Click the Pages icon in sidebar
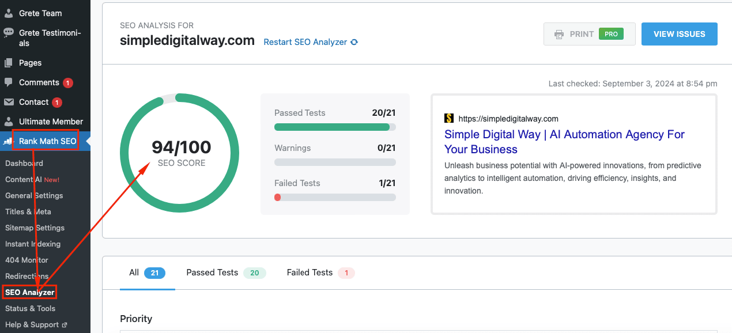 9,63
